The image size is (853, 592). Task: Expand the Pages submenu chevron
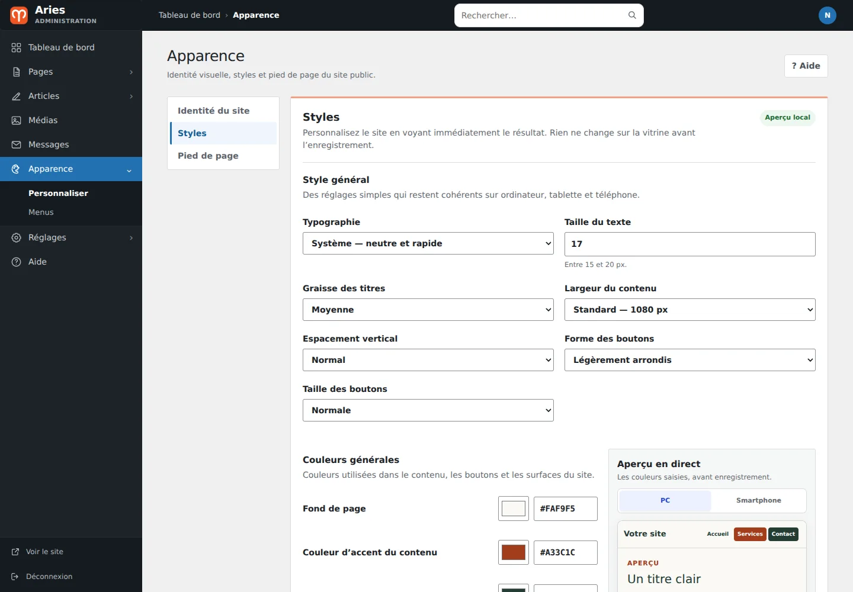[131, 72]
